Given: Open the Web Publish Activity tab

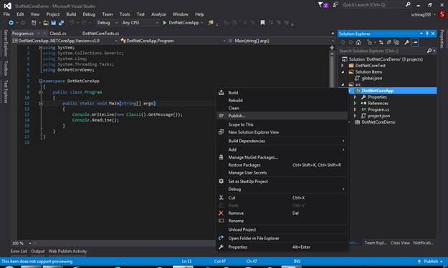Looking at the screenshot, I should point(67,251).
